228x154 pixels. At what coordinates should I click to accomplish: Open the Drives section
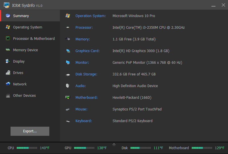coord(30,73)
